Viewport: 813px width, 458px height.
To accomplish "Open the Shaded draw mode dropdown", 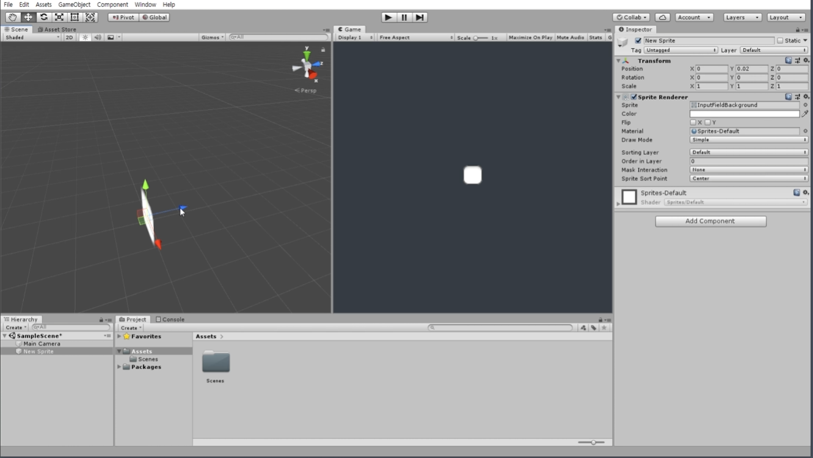I will pyautogui.click(x=32, y=37).
